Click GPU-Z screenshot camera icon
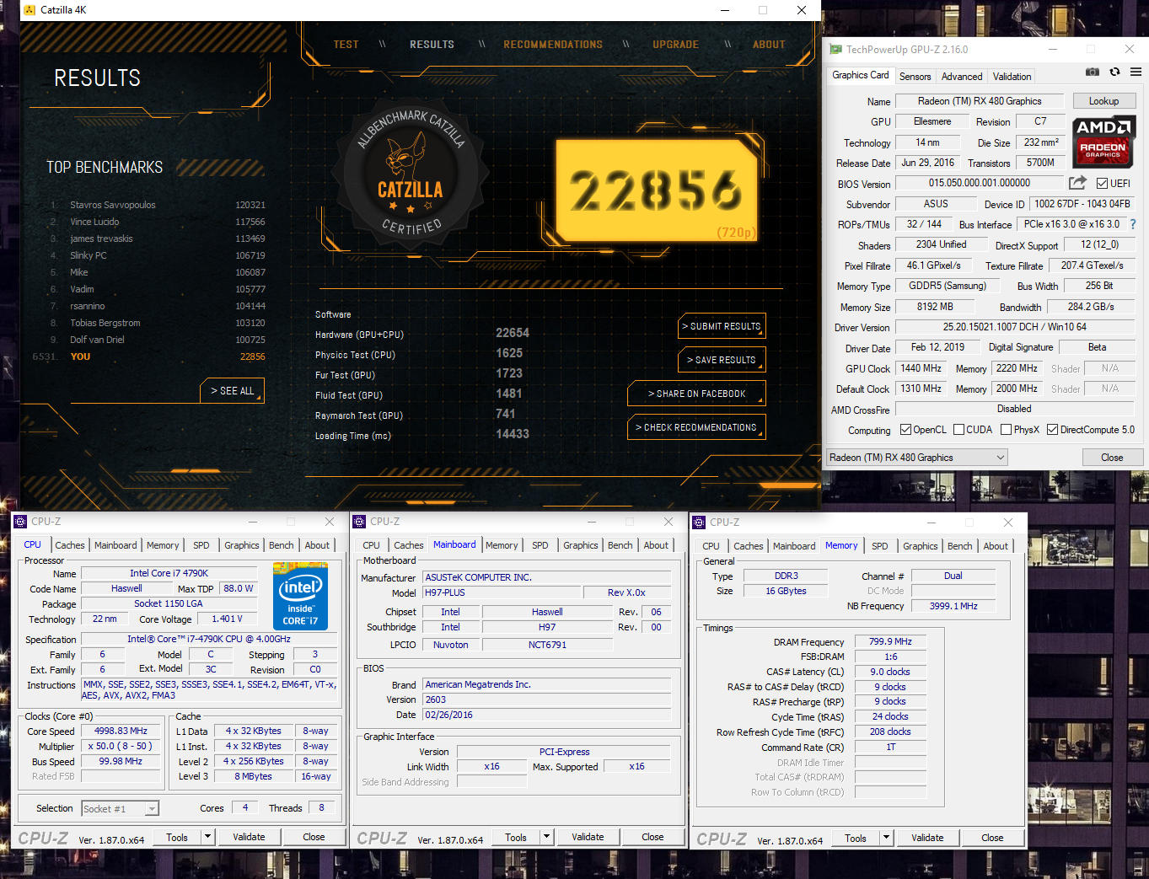The height and width of the screenshot is (879, 1149). (1092, 72)
